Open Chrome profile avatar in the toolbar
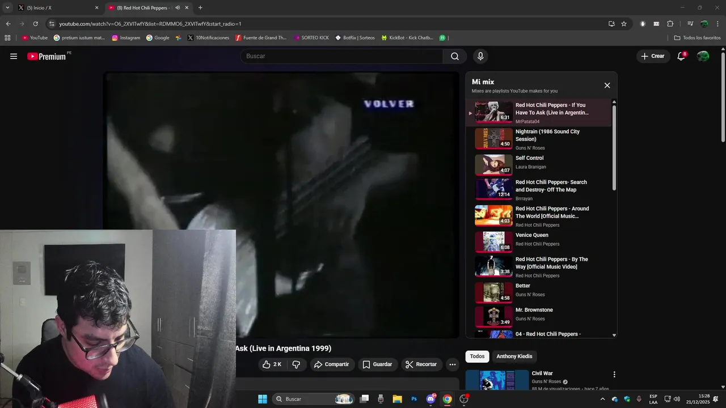This screenshot has width=726, height=408. [704, 24]
